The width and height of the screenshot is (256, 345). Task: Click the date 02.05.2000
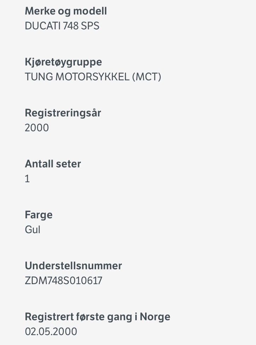pos(51,332)
